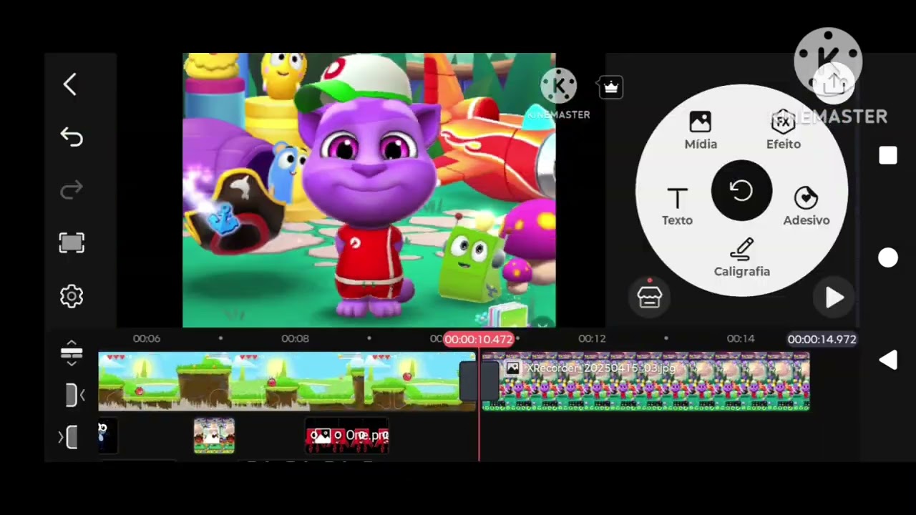Tap the transition block between clips
The width and height of the screenshot is (916, 515).
[479, 381]
